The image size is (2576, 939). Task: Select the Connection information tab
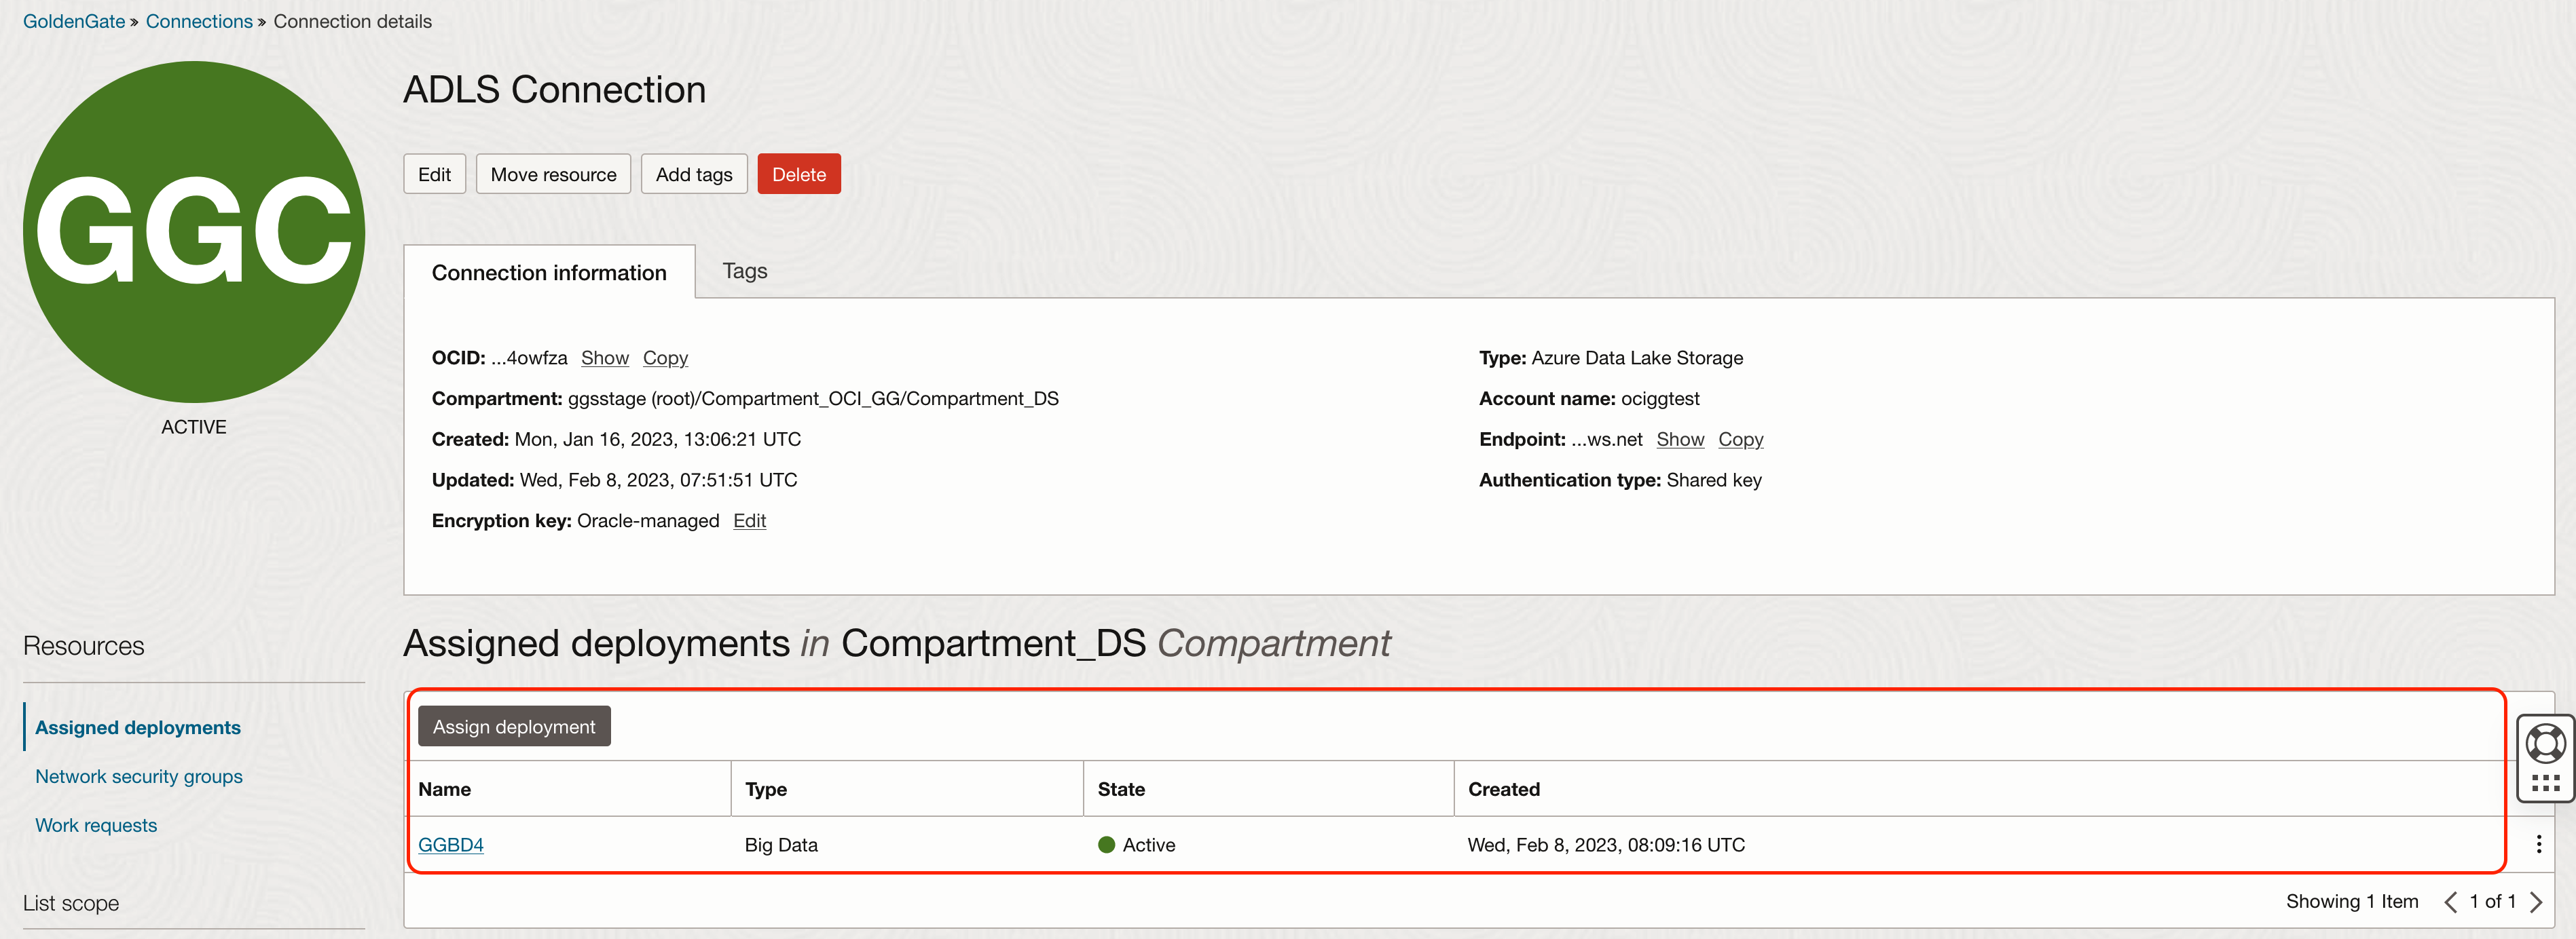pyautogui.click(x=548, y=273)
